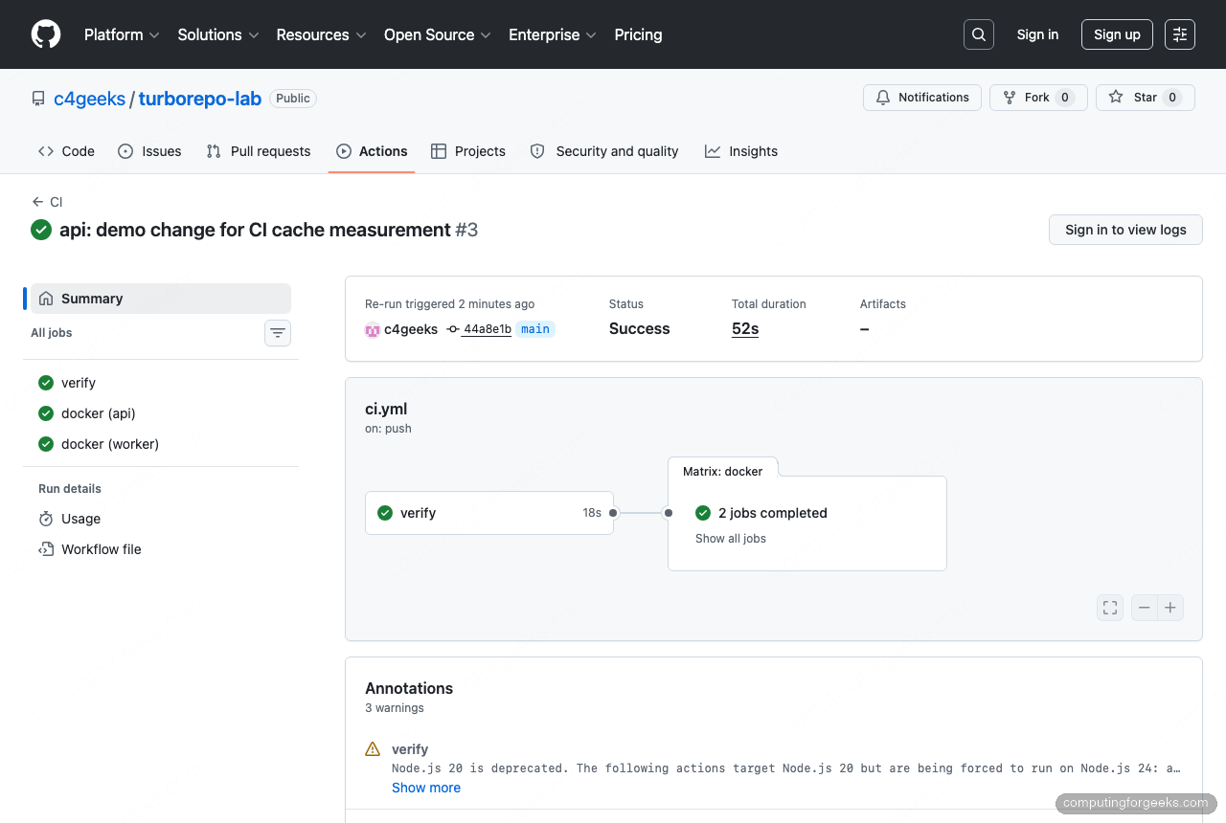Open the jobs filter icon button

[278, 333]
